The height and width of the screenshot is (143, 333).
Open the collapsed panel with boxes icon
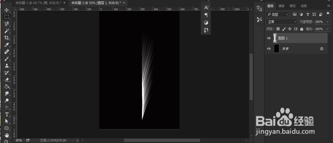coord(259,8)
